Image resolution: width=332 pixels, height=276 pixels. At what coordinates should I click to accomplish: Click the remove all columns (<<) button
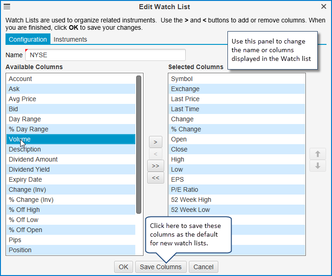(155, 178)
